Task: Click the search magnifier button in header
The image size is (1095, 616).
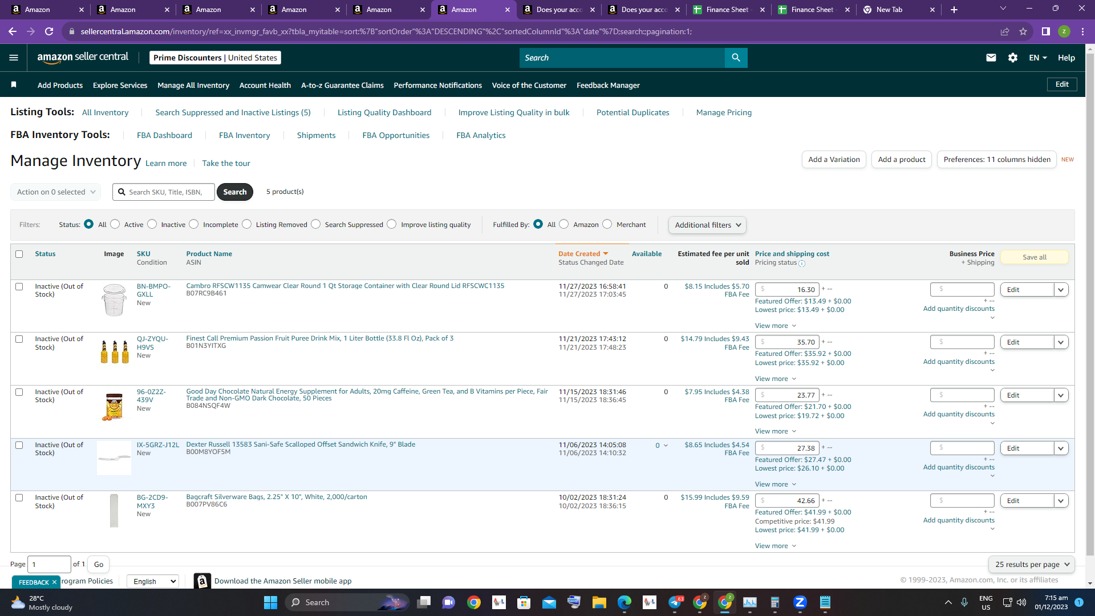Action: coord(736,58)
